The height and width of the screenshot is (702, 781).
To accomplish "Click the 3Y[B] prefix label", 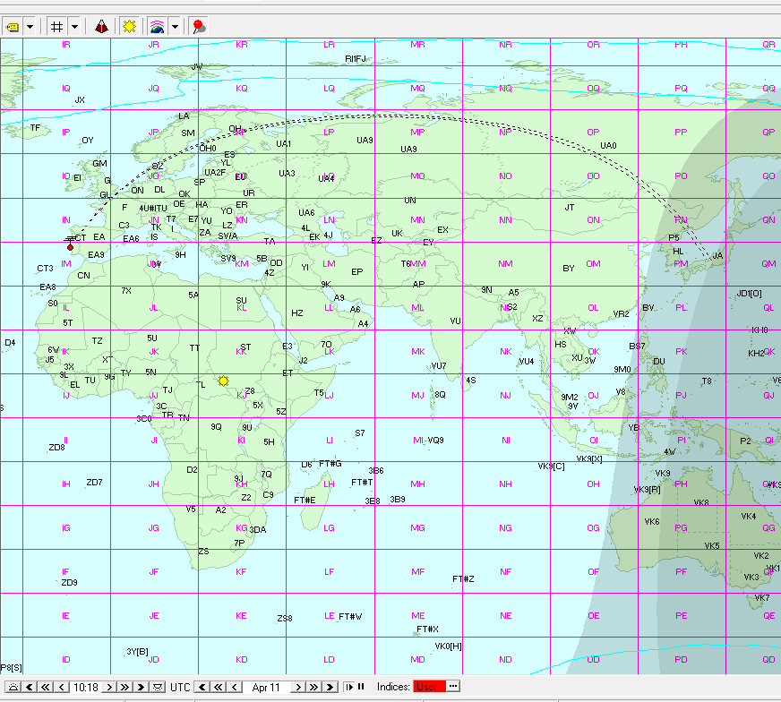I will 137,651.
